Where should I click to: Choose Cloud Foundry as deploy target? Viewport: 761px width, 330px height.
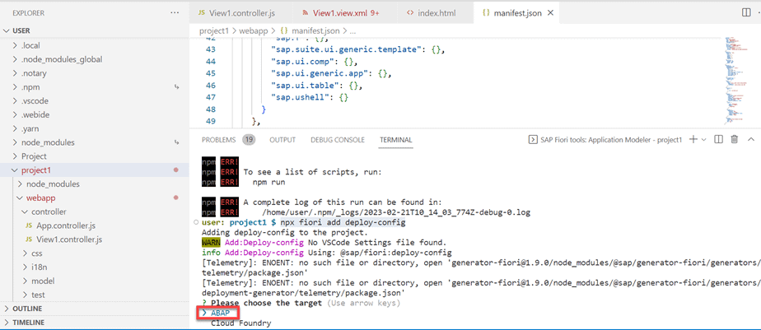point(240,323)
